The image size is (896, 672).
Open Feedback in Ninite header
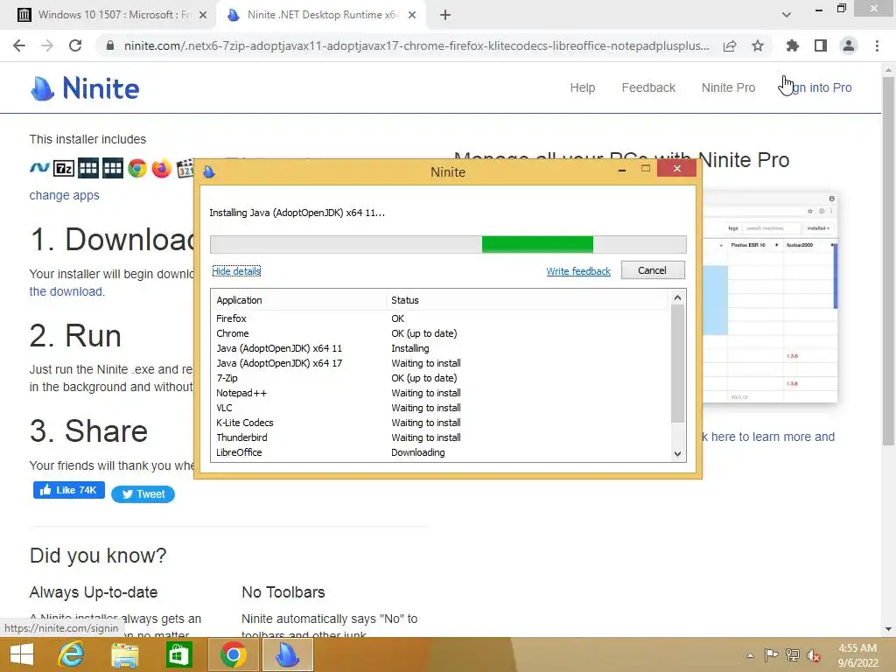click(x=648, y=88)
